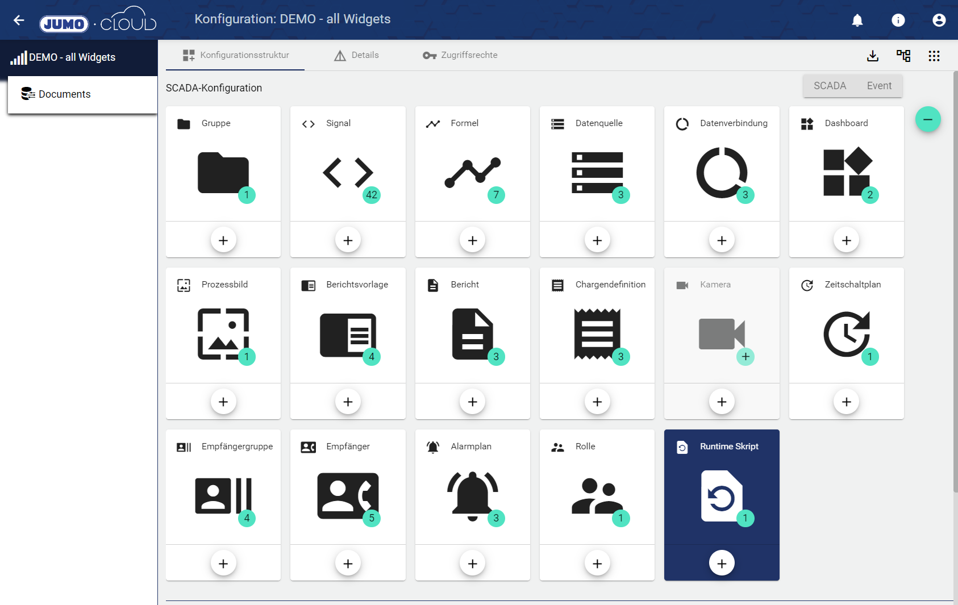Collapse tiles with green minus button
The width and height of the screenshot is (958, 605).
(928, 119)
